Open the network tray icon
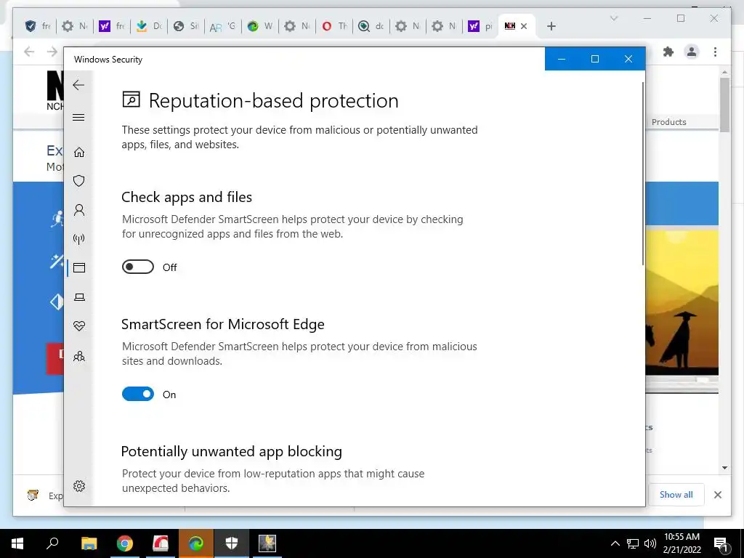The height and width of the screenshot is (558, 744). [633, 543]
